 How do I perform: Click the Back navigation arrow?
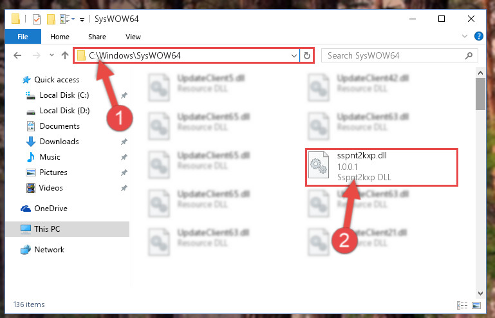click(x=17, y=55)
